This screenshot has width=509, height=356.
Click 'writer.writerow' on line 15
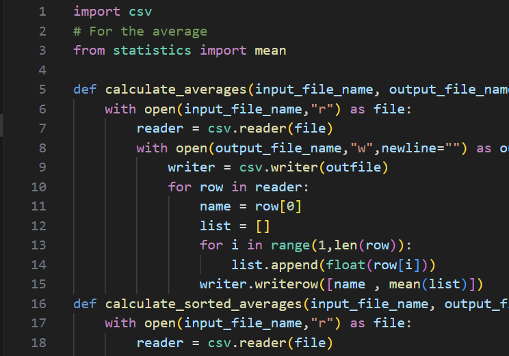(x=259, y=284)
